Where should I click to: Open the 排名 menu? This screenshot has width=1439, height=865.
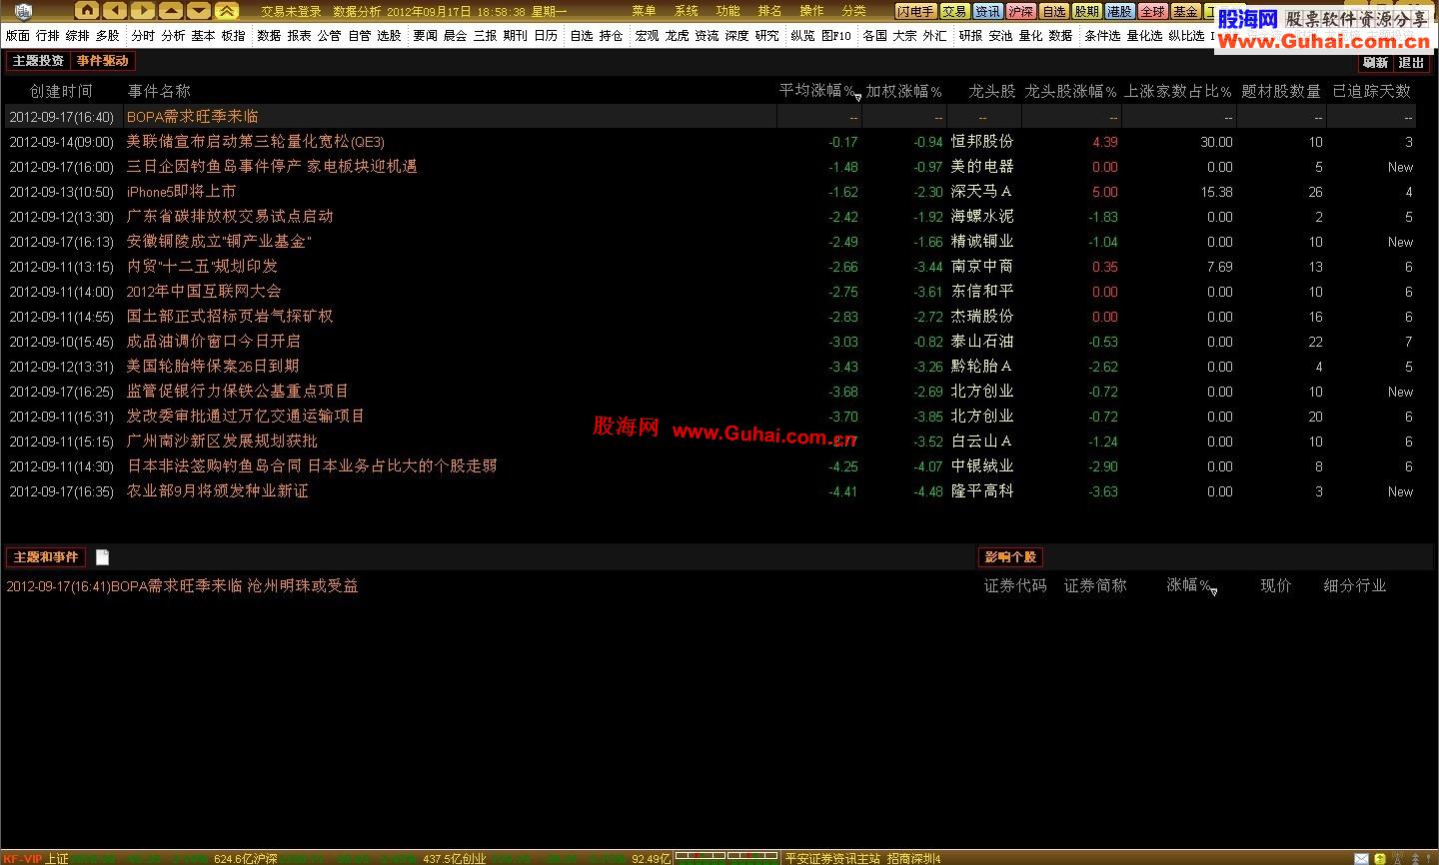770,11
